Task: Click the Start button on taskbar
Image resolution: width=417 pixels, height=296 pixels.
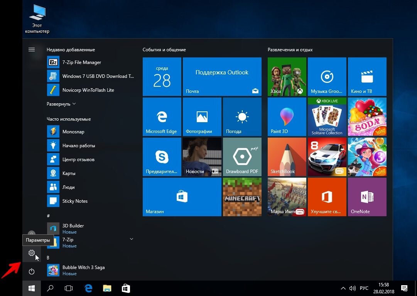Action: 32,288
